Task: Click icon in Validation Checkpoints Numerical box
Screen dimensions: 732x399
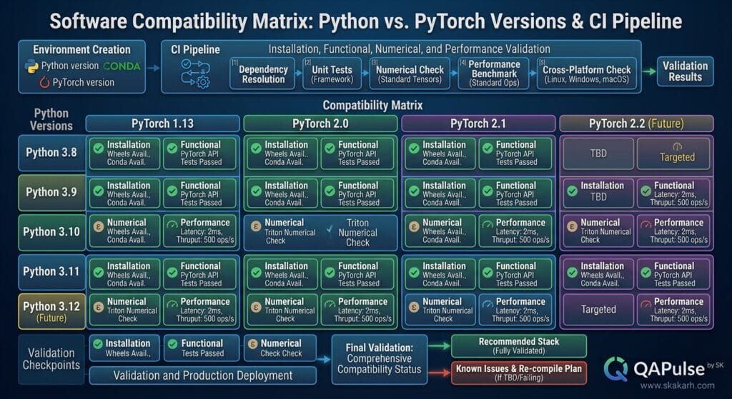Action: tap(253, 344)
